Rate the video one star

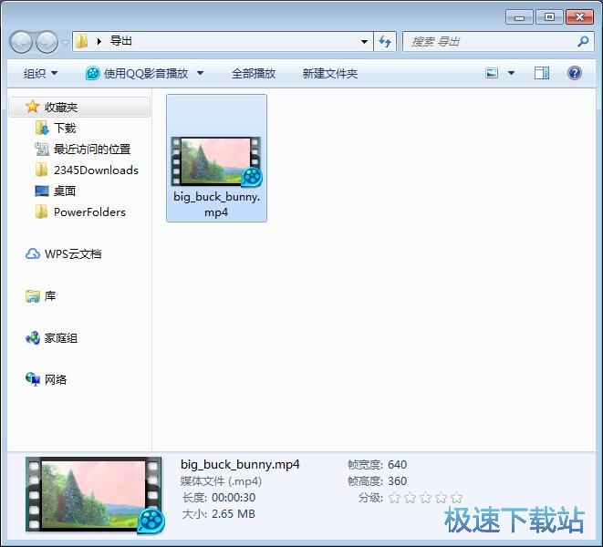point(394,498)
